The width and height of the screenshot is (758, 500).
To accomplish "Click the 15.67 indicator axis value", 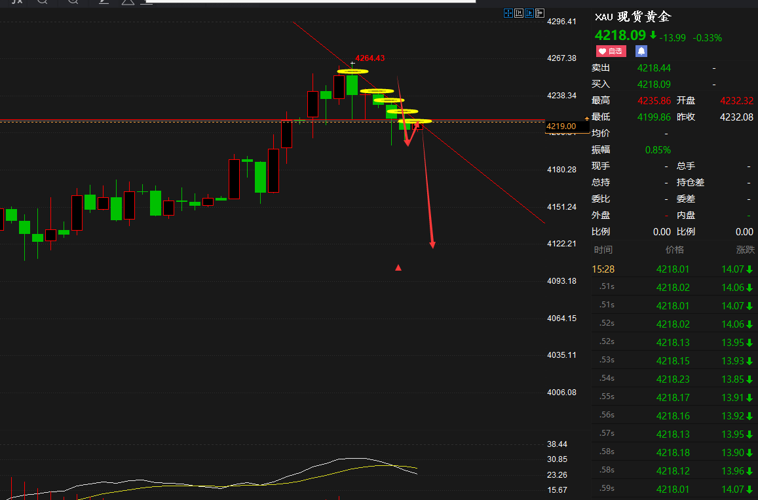I will pos(557,490).
